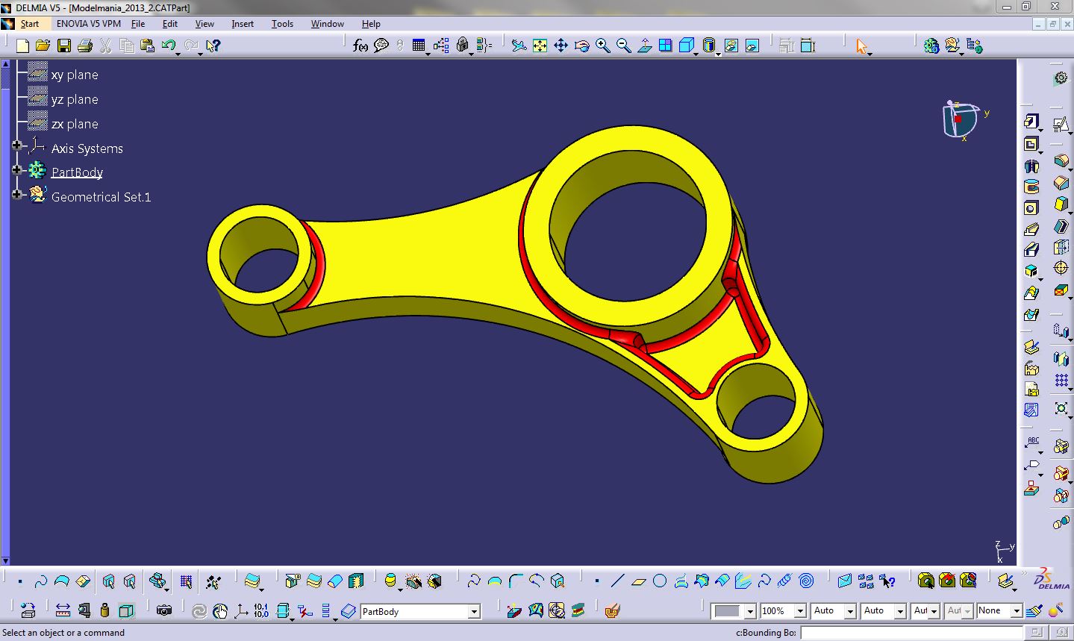The width and height of the screenshot is (1074, 641).
Task: Open the View menu
Action: (205, 24)
